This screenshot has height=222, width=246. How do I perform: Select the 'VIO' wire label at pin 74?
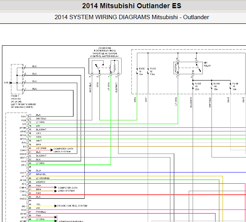[38, 126]
